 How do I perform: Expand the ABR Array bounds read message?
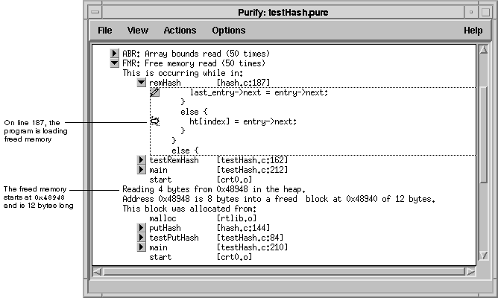114,54
